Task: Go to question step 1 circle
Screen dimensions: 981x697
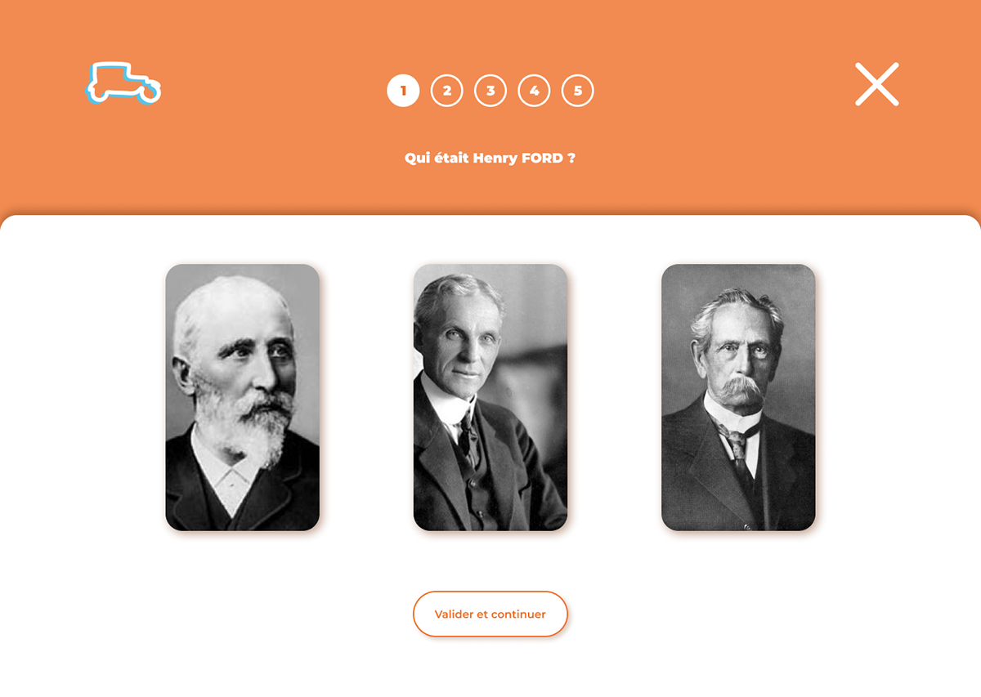Action: point(403,91)
